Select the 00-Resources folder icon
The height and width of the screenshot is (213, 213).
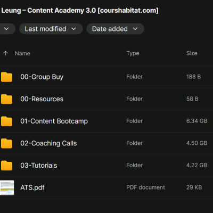(x=6, y=99)
